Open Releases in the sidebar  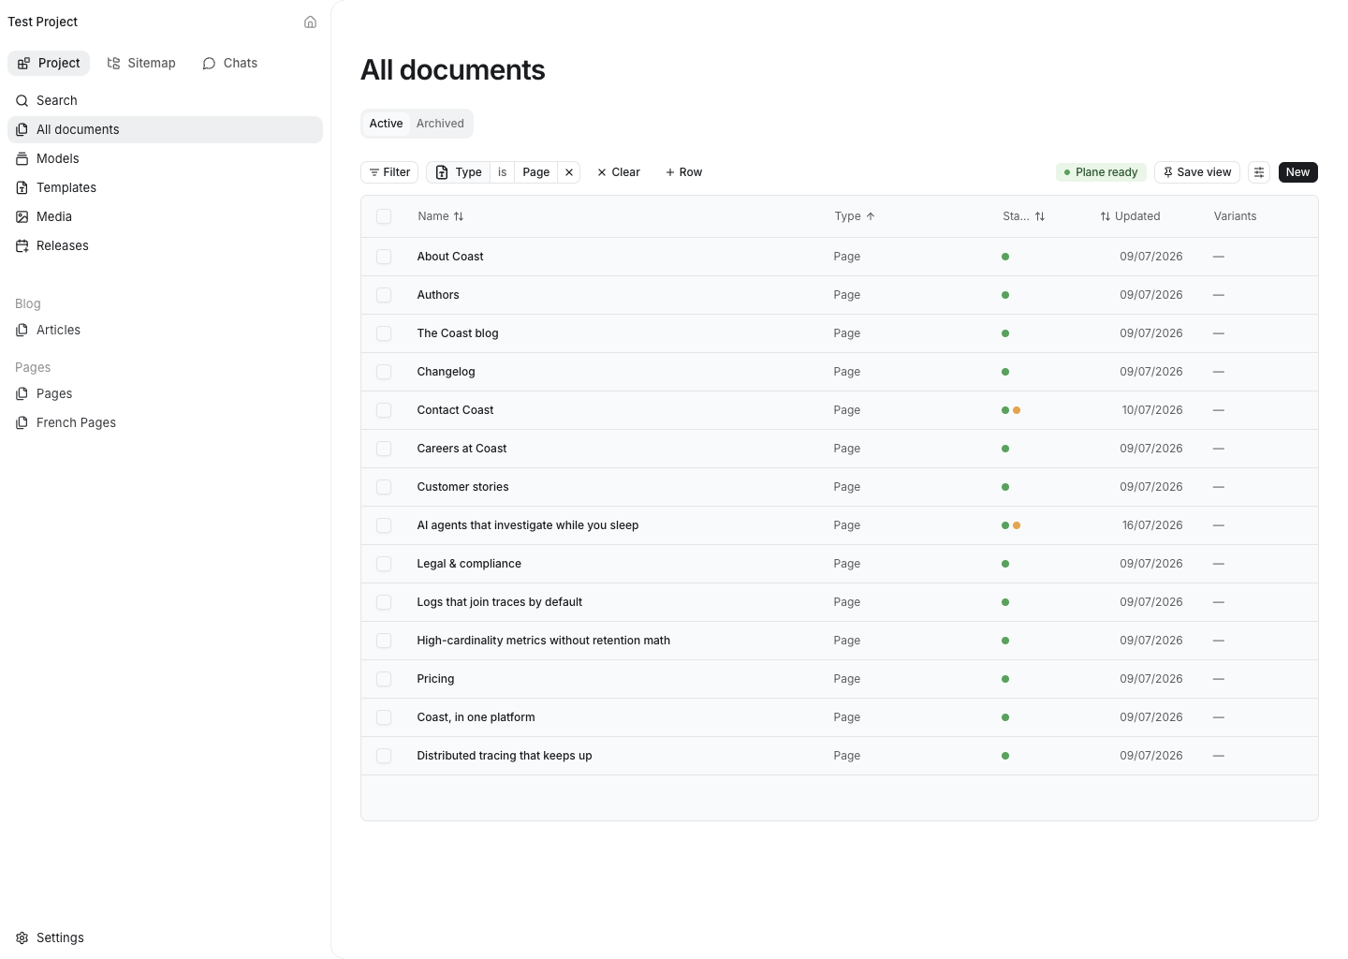click(x=165, y=245)
